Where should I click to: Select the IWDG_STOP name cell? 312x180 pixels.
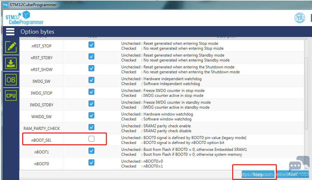pos(41,93)
